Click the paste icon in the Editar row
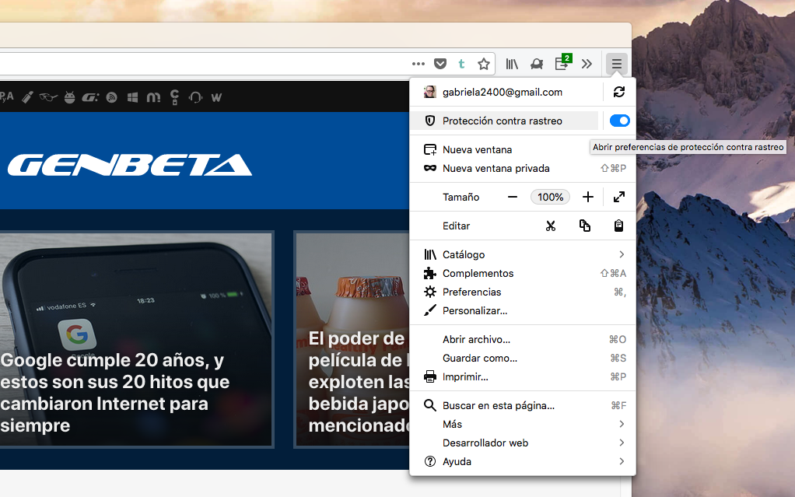Viewport: 795px width, 497px height. [x=618, y=226]
